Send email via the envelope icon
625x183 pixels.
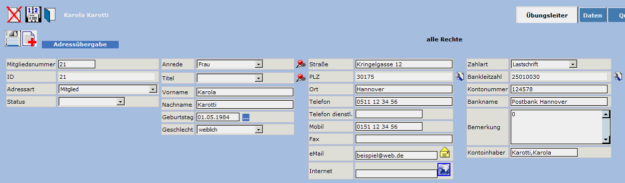coord(445,153)
